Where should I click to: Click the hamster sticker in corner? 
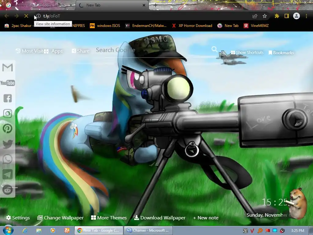tap(298, 203)
